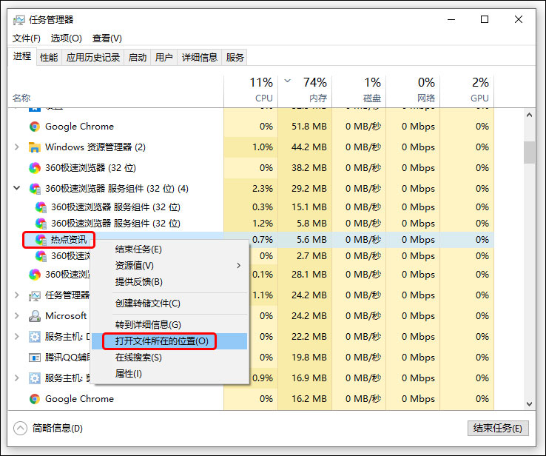Click the icon of 服务组件 child at 15.1 MB

41,207
